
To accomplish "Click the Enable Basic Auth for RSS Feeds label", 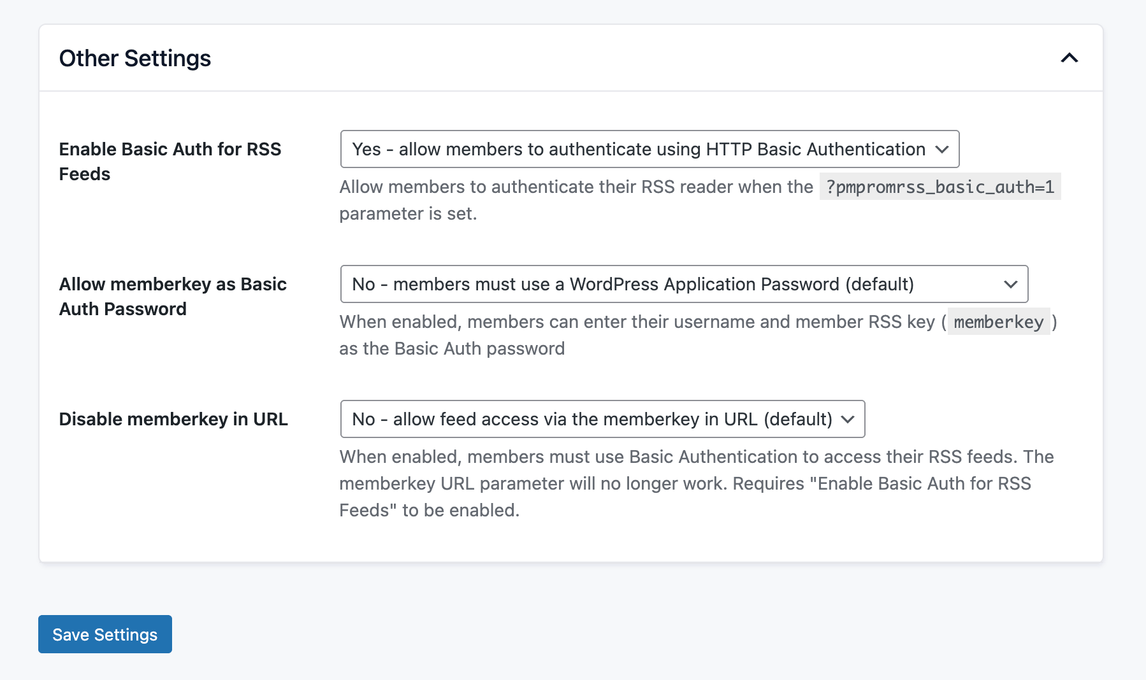I will click(170, 161).
